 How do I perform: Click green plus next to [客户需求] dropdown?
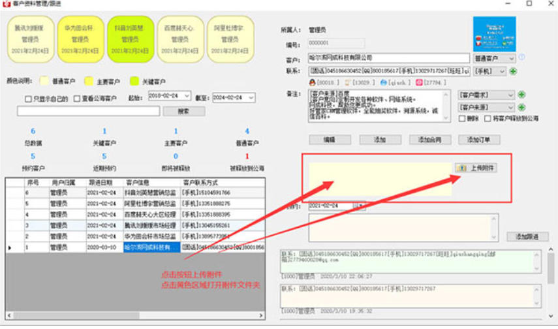(x=521, y=95)
